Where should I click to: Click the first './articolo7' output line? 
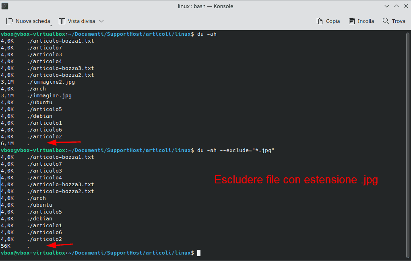(44, 47)
